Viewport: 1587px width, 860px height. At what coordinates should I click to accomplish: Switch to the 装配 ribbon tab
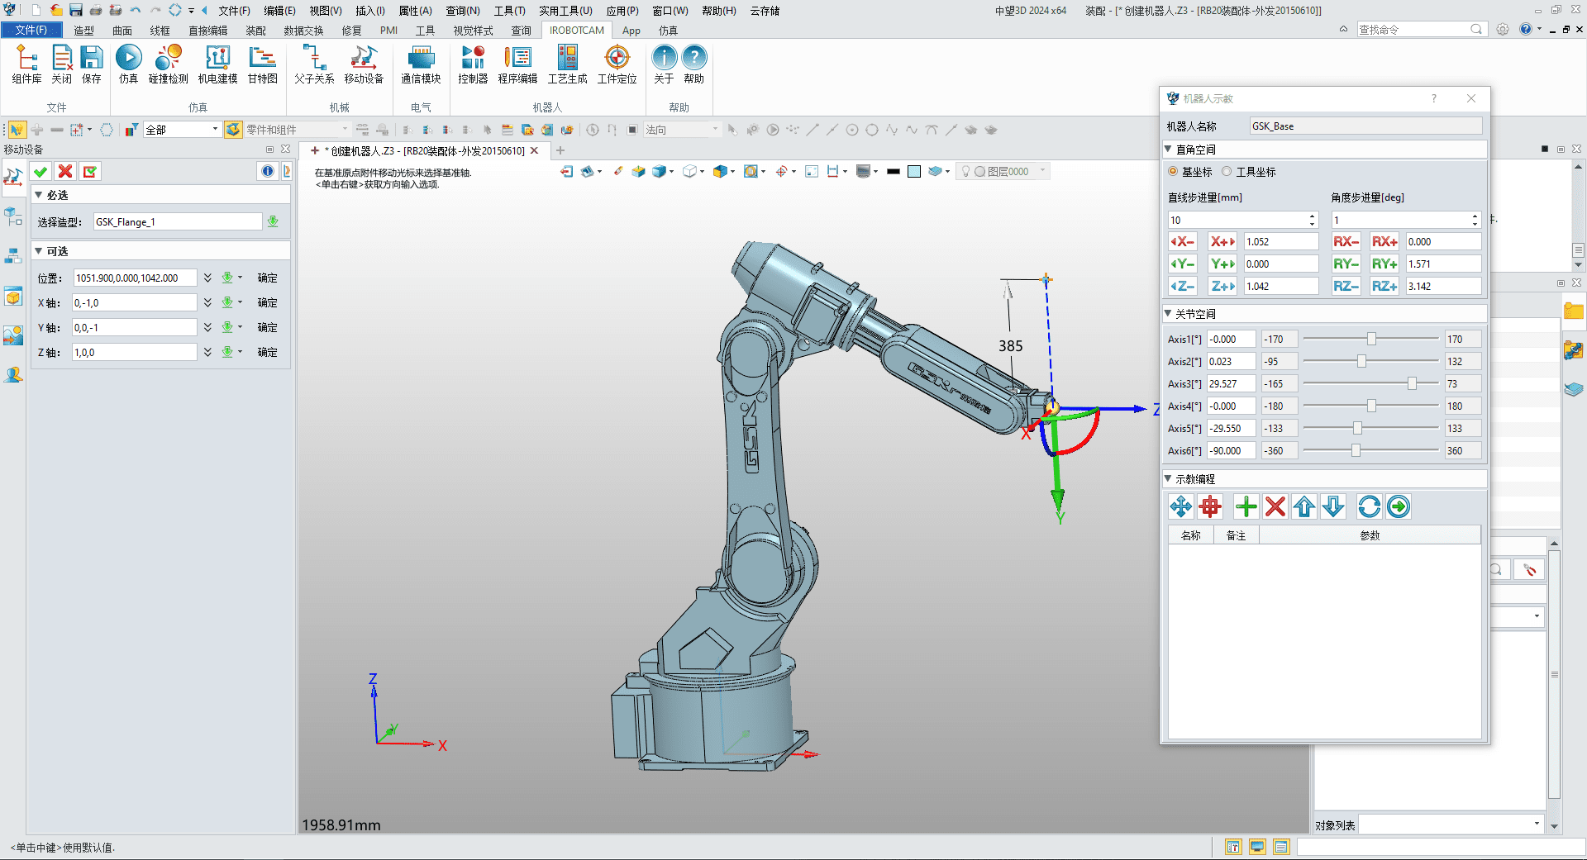click(x=255, y=31)
